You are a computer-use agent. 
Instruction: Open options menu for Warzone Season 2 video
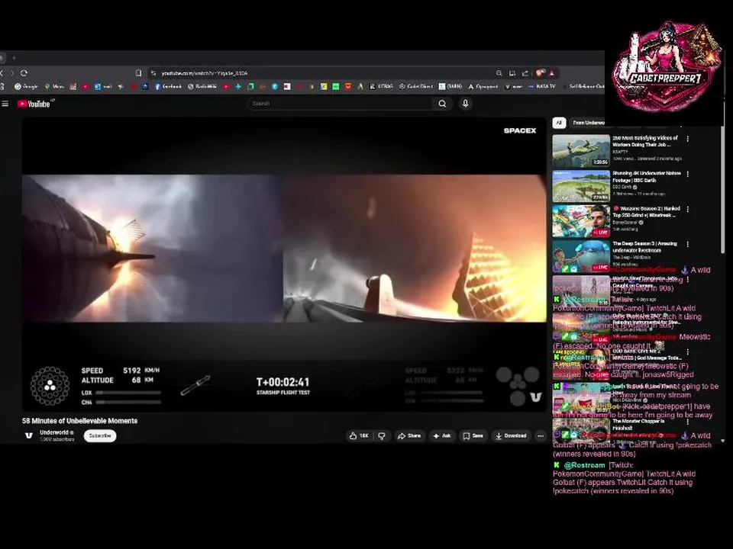[688, 209]
